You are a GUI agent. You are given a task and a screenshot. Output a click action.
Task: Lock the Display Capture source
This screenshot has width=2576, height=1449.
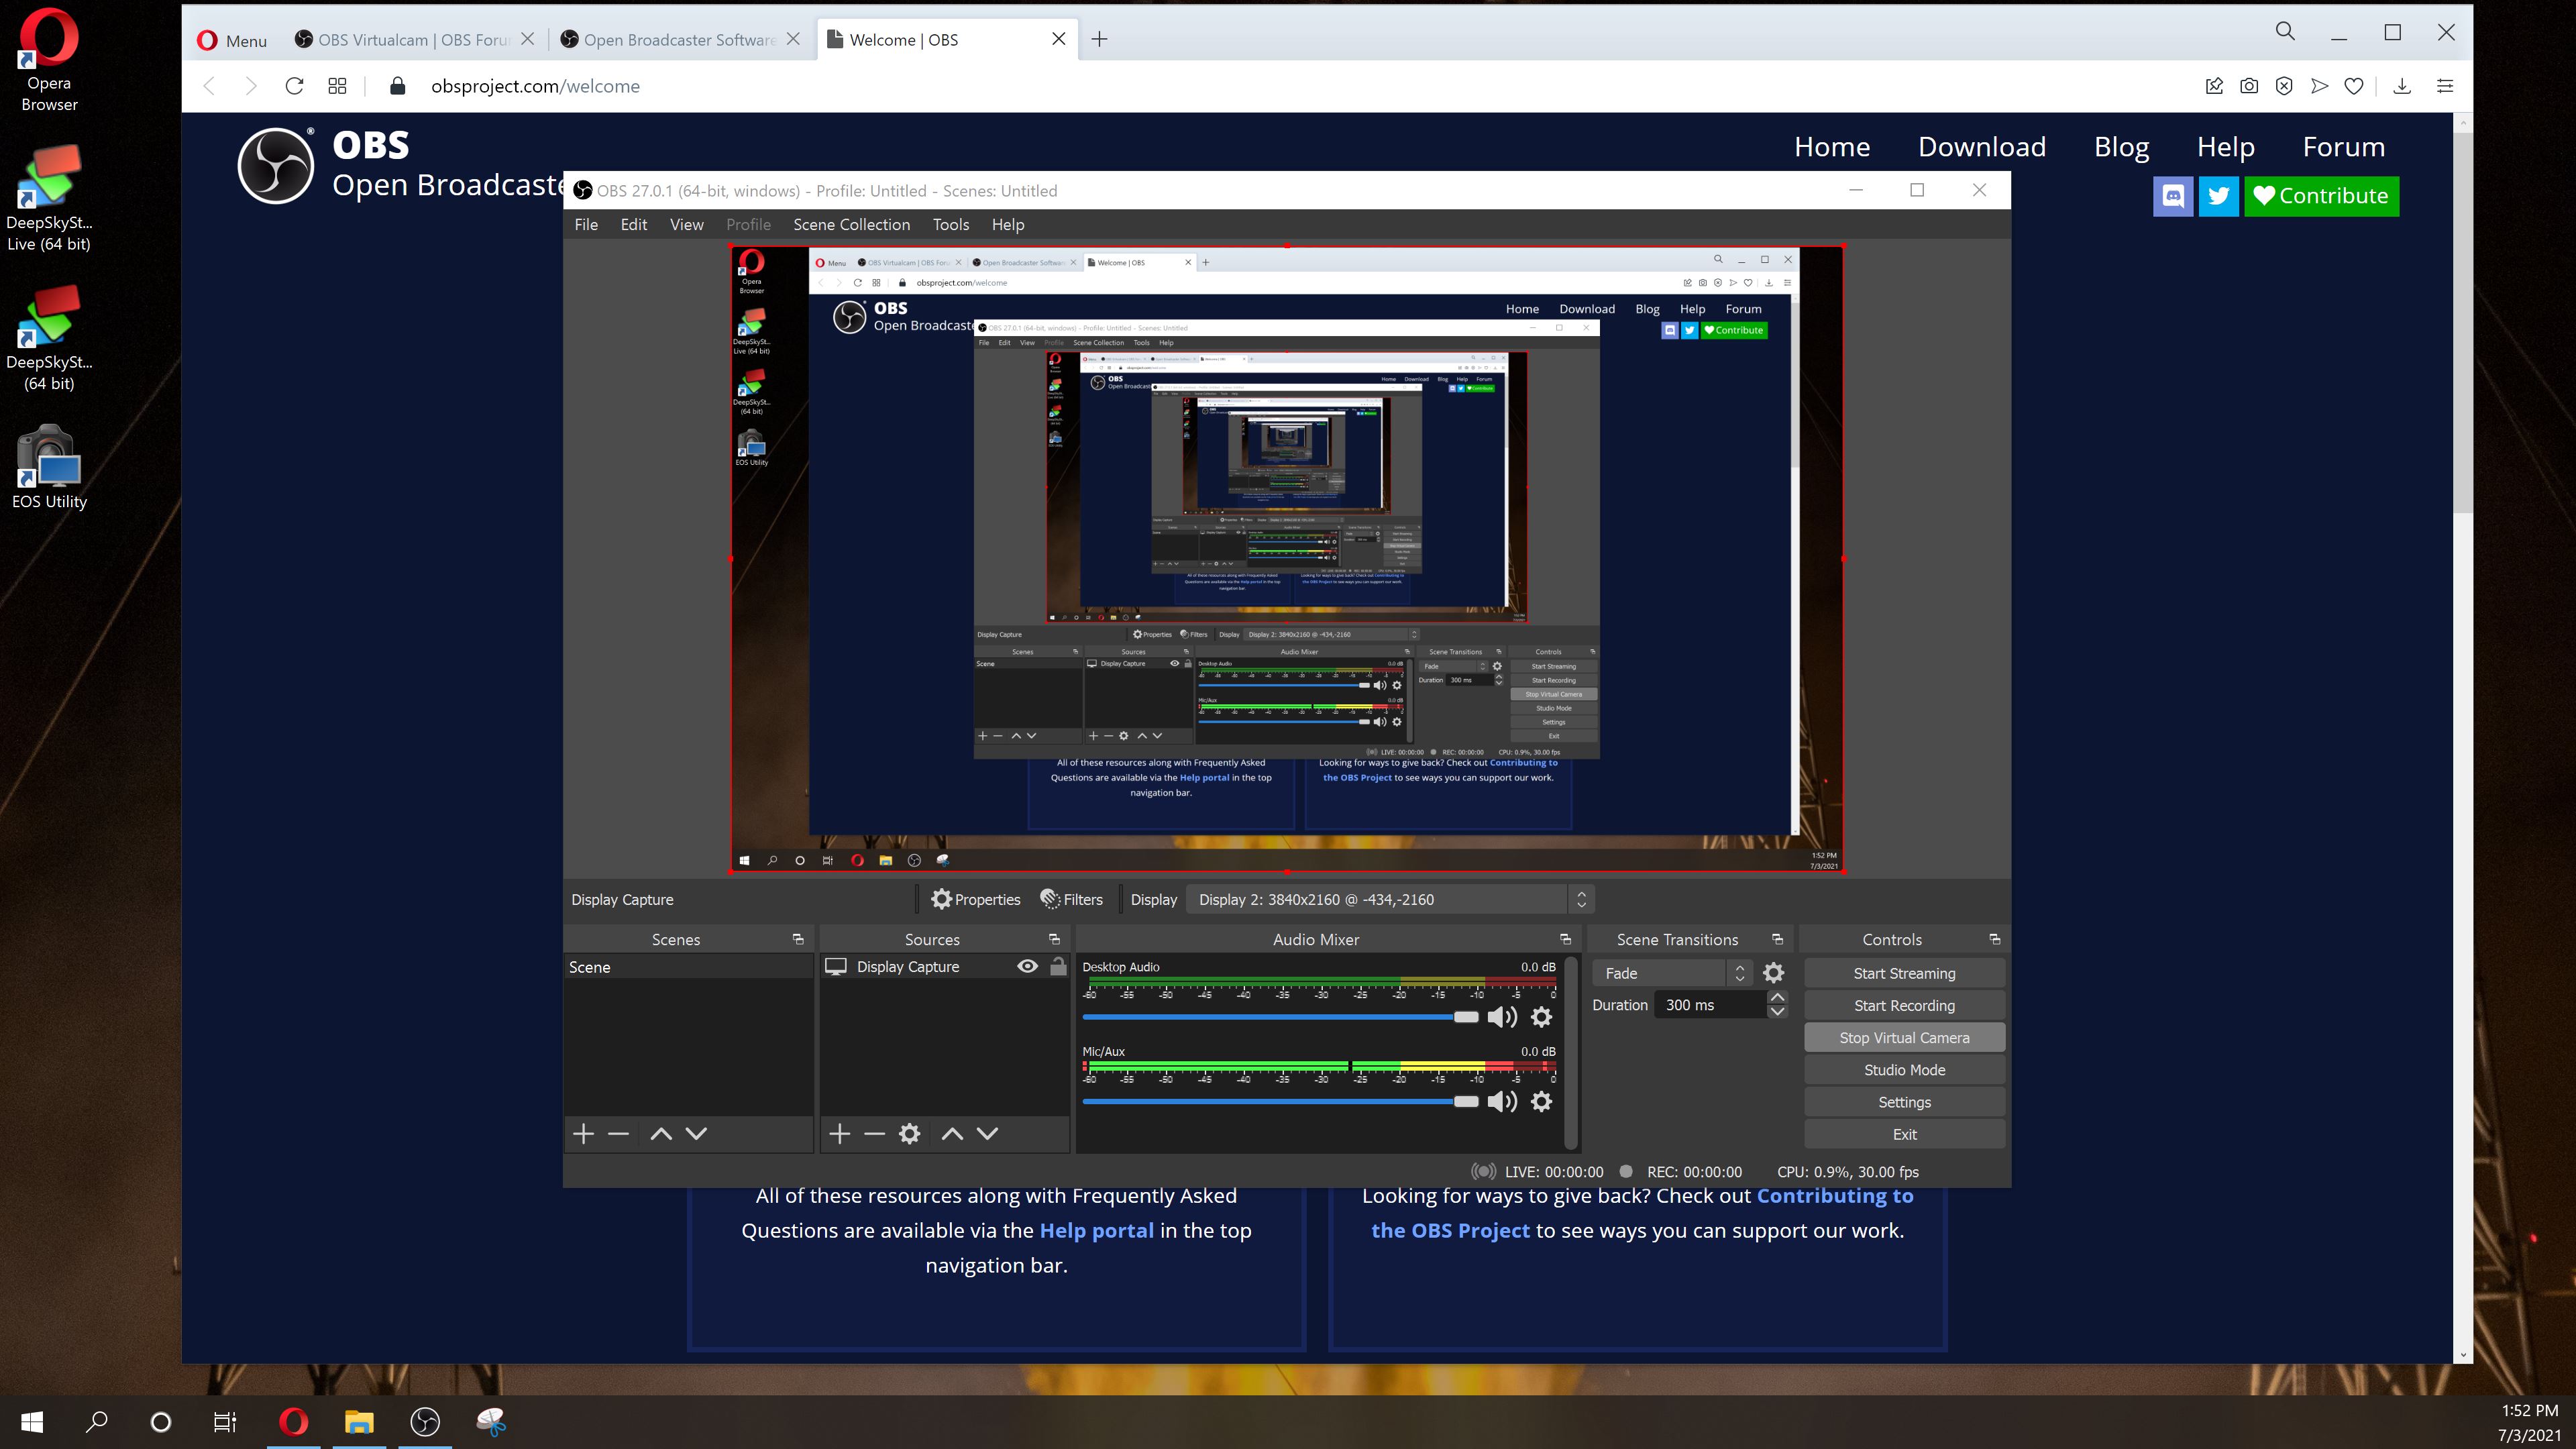click(x=1059, y=966)
